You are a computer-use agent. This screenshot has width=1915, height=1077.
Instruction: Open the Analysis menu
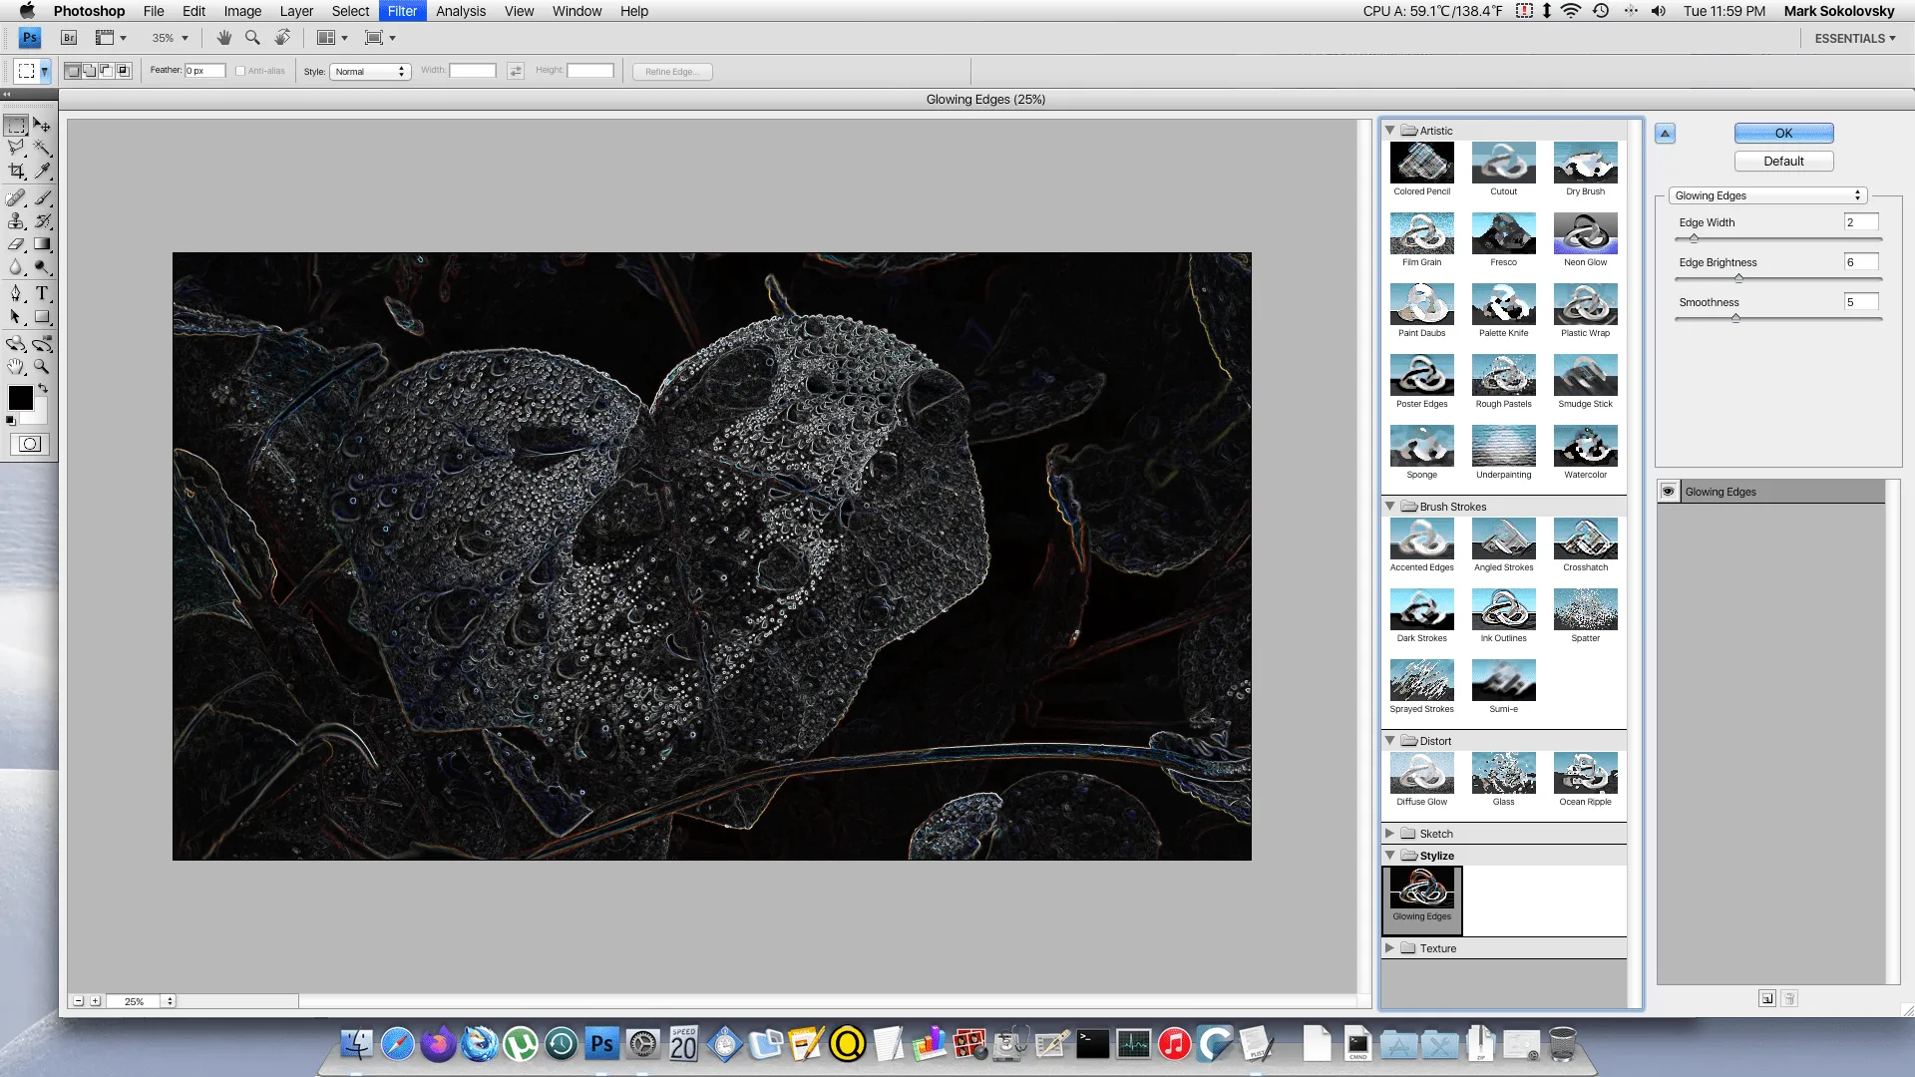(x=460, y=11)
